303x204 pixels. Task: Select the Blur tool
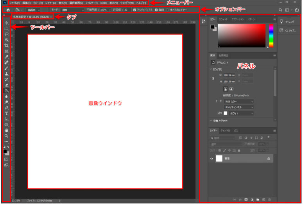point(6,96)
